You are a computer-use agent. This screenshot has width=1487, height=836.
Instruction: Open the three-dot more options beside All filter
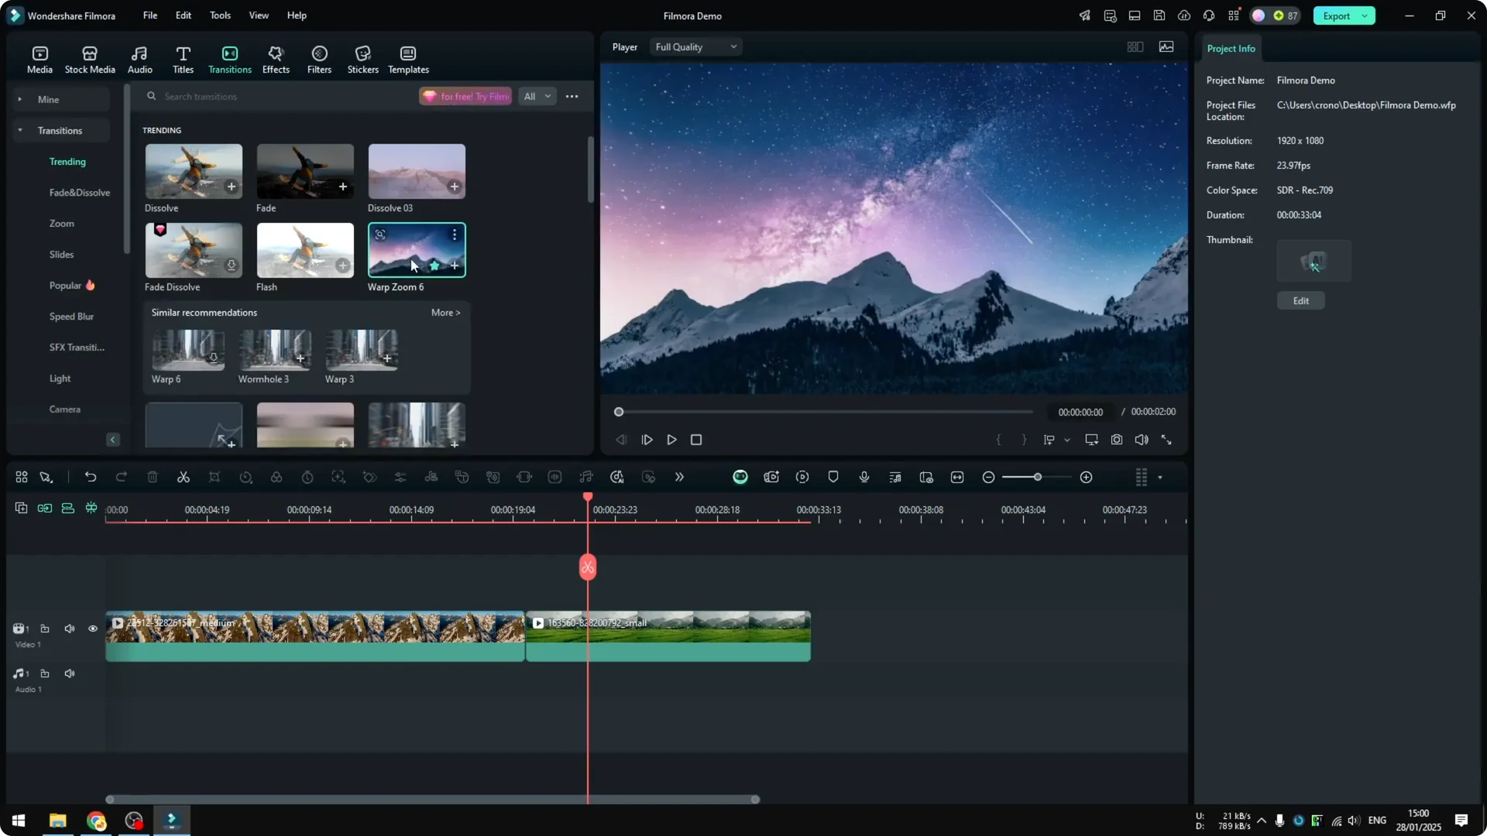[x=572, y=97]
